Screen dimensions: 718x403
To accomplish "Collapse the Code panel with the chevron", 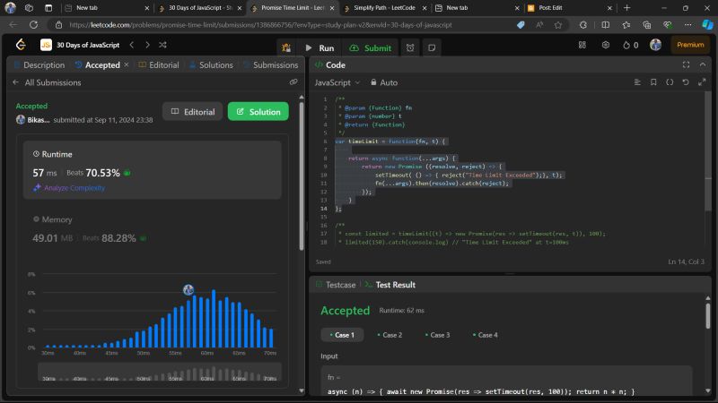I will pyautogui.click(x=702, y=64).
